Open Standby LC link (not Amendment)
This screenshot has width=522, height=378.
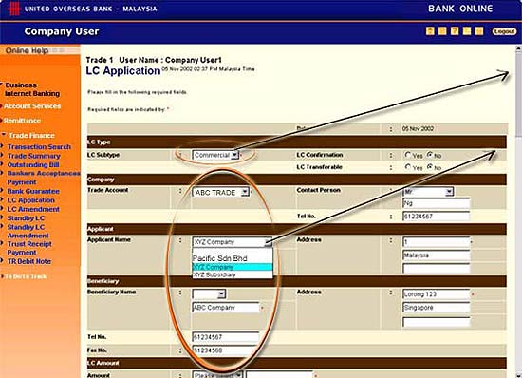[26, 218]
